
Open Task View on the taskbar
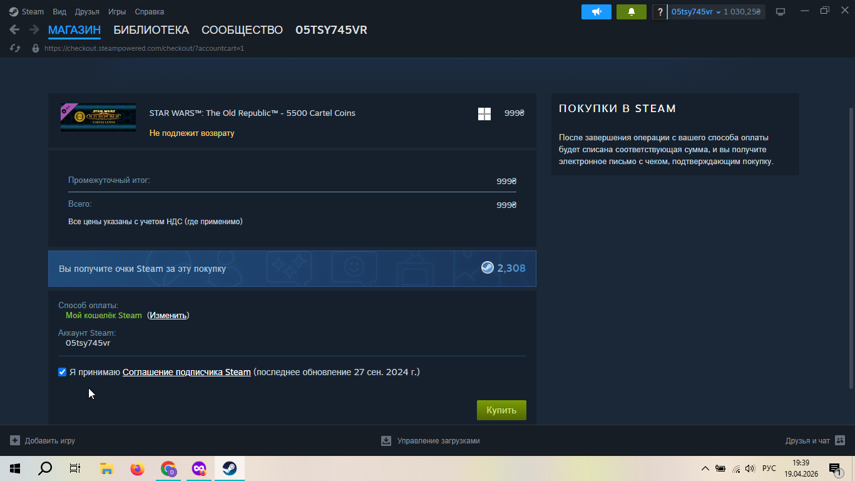[x=75, y=468]
